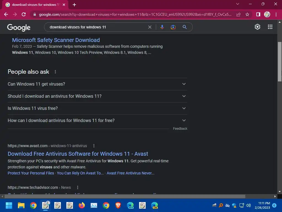Click the horizontal scrollbar right arrow
282x212 pixels.
275,196
